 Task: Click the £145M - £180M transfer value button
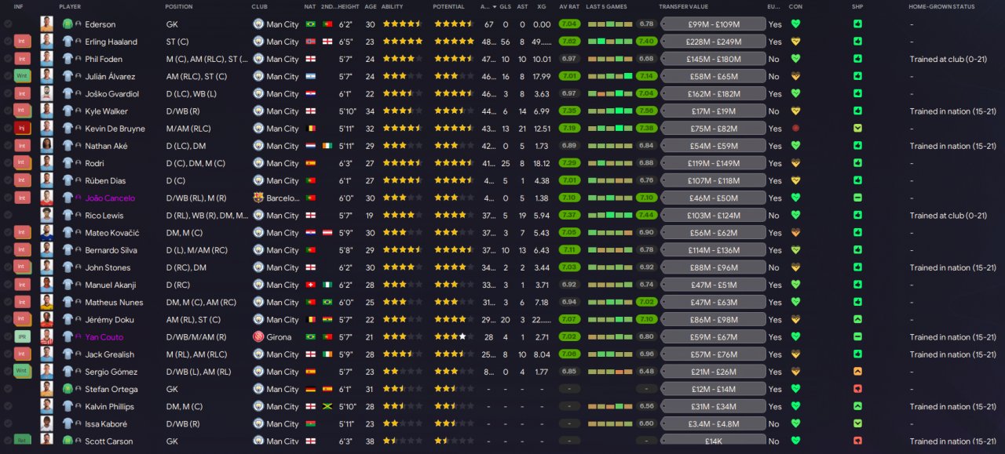(x=714, y=59)
